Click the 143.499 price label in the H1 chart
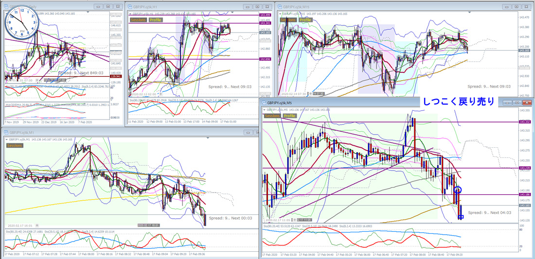 [265, 16]
